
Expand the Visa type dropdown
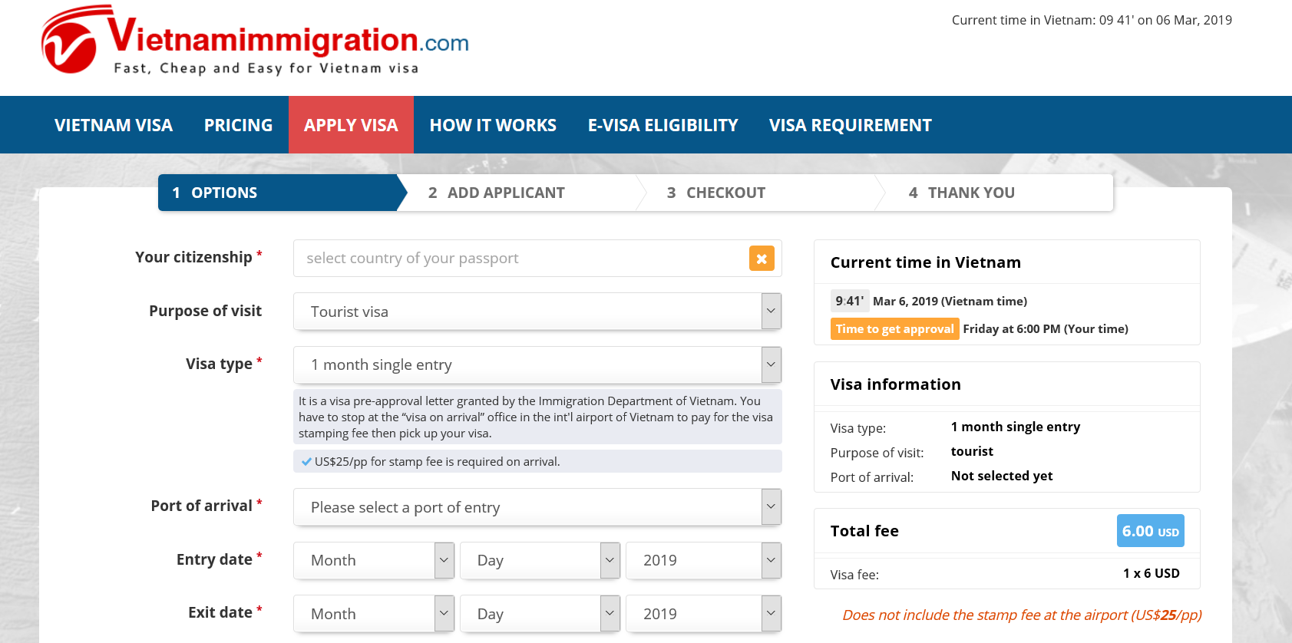[537, 364]
